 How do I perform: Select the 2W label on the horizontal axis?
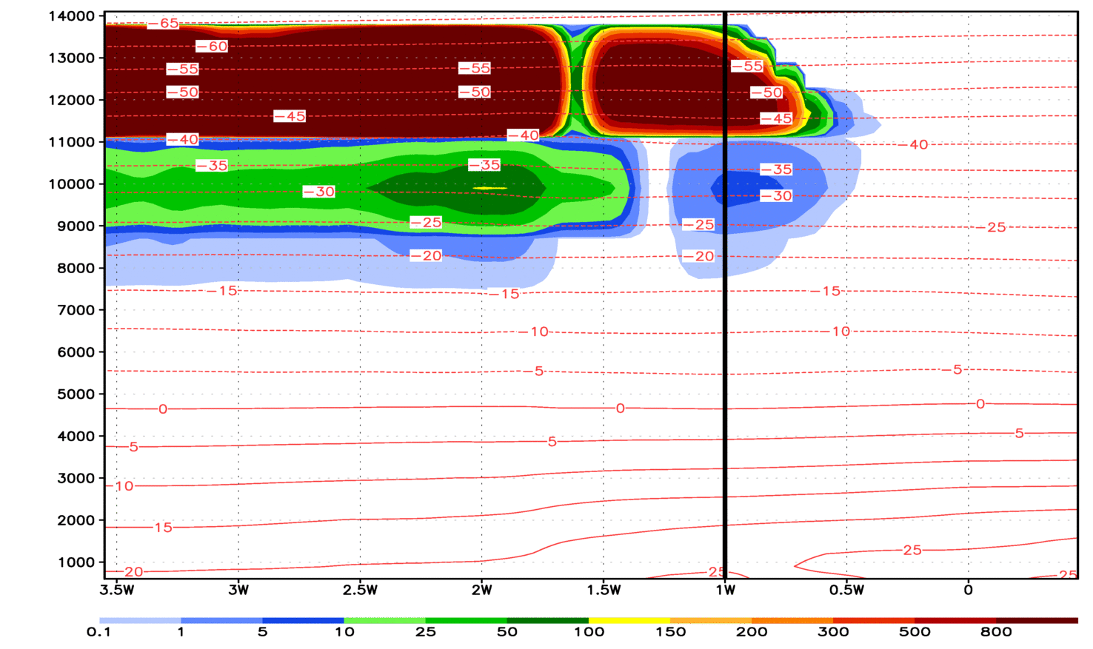[x=481, y=590]
